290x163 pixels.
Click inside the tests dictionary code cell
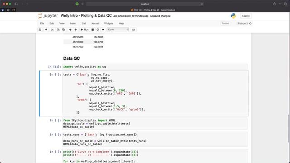155,94
